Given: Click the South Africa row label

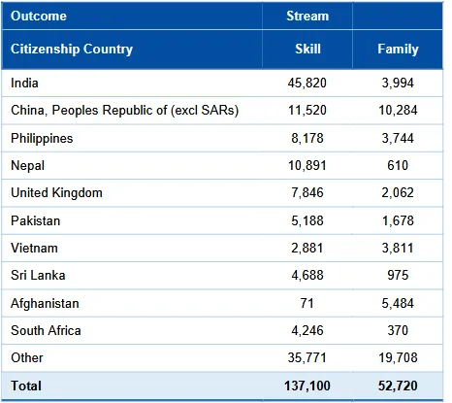Looking at the screenshot, I should coord(46,331).
